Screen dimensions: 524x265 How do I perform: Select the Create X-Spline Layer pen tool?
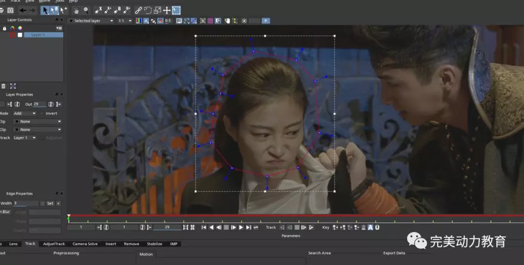point(98,10)
